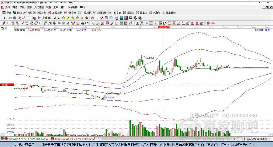Switch to K线 chart view

pyautogui.click(x=27, y=13)
